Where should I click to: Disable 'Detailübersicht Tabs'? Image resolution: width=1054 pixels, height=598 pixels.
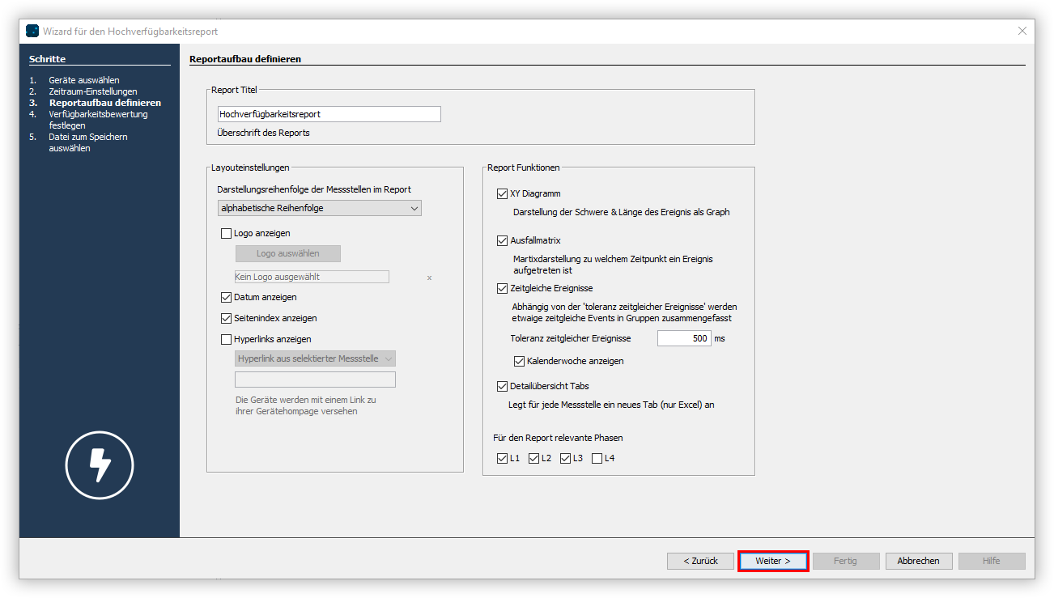tap(503, 386)
